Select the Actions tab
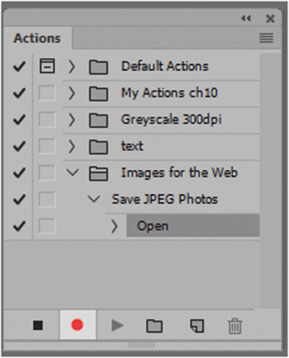289x358 pixels. pyautogui.click(x=37, y=38)
